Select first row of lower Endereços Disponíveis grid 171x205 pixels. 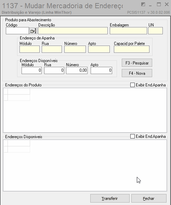19,149
